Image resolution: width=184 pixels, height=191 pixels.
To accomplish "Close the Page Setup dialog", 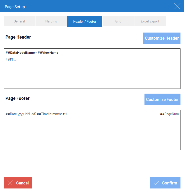I will [177, 6].
